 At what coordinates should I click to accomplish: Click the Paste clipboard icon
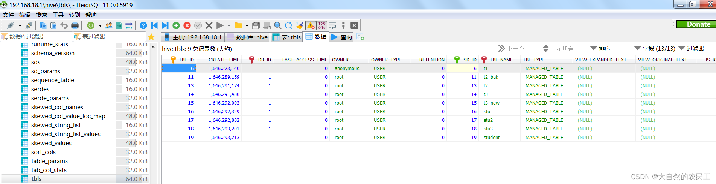pyautogui.click(x=53, y=25)
